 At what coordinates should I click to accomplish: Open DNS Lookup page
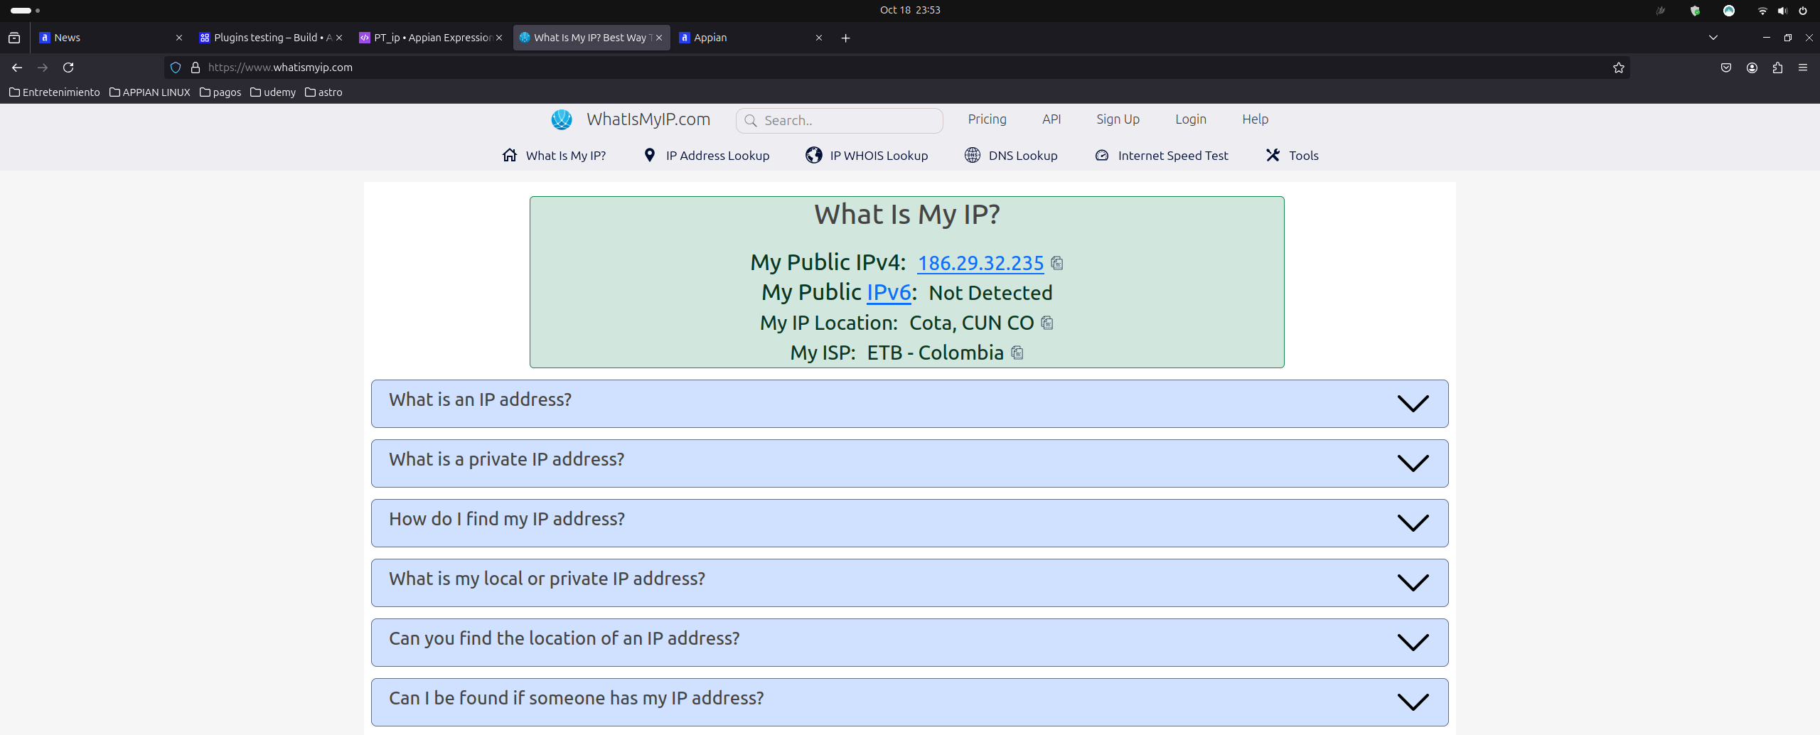1011,156
